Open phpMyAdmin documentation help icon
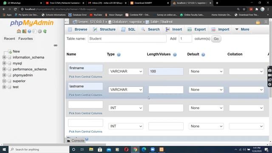 tap(29, 31)
